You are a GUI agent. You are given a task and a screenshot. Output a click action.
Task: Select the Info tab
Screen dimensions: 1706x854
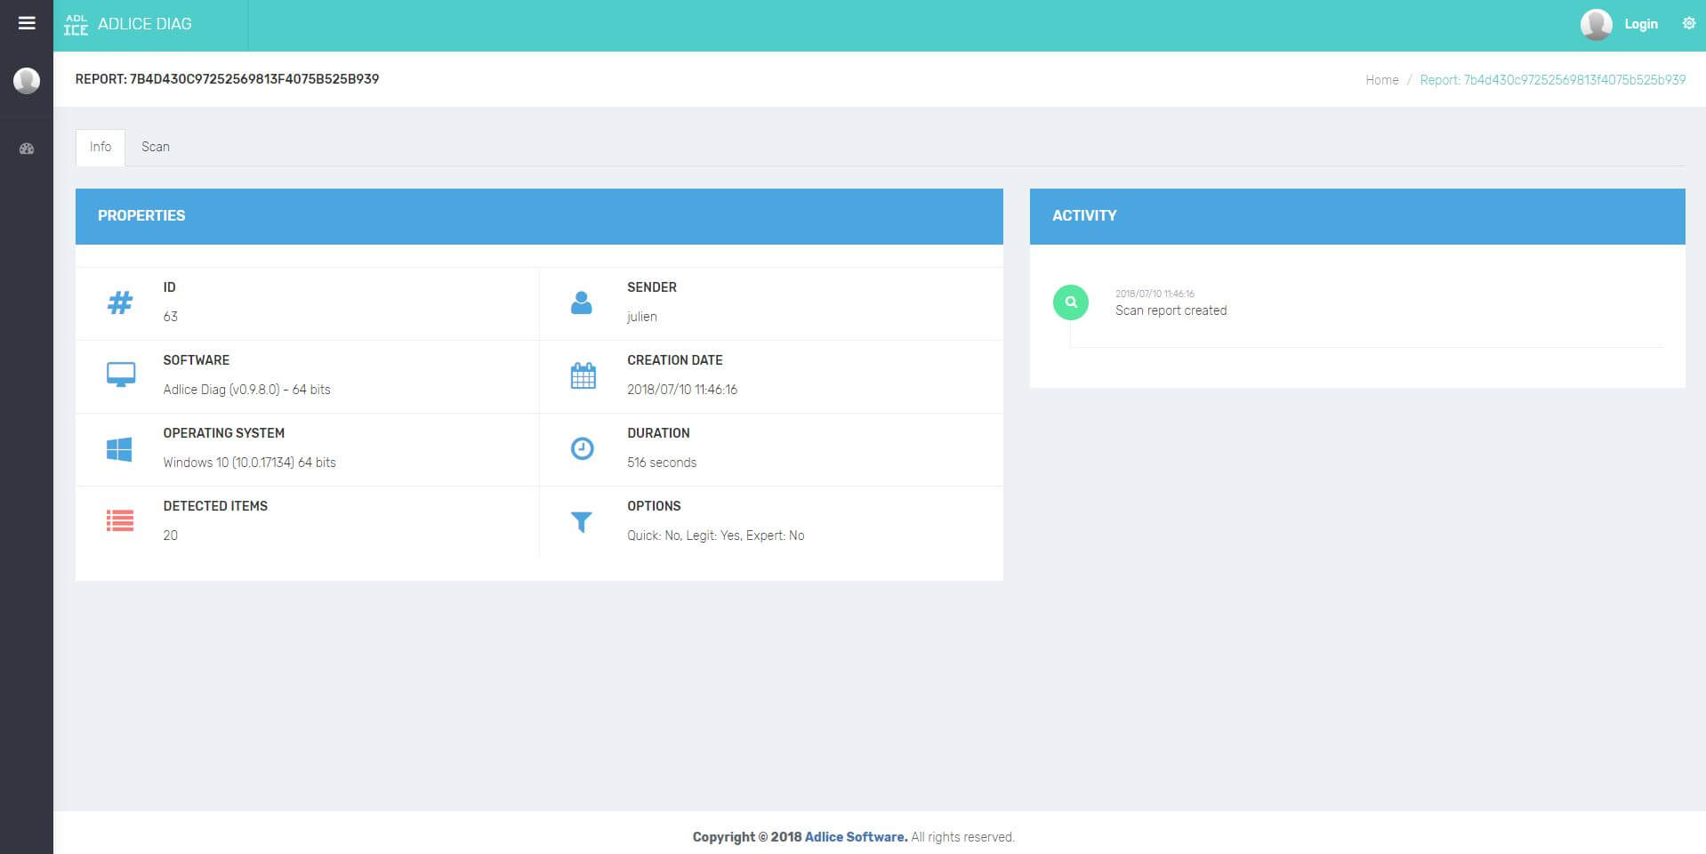tap(101, 147)
